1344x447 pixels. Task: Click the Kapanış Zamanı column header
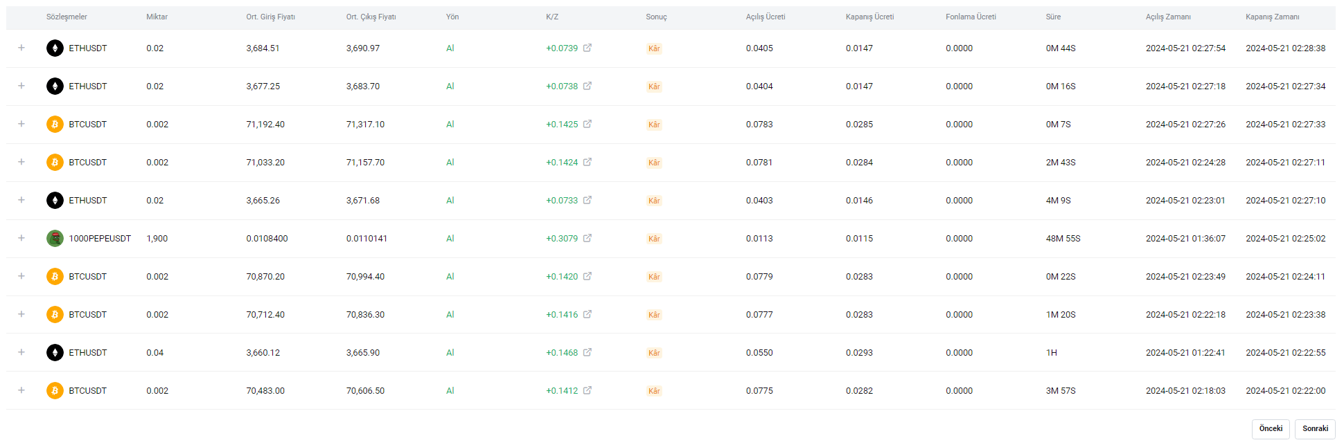1273,17
